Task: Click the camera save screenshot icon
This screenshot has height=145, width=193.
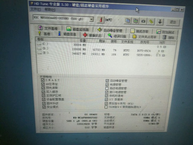Action: (x=143, y=21)
